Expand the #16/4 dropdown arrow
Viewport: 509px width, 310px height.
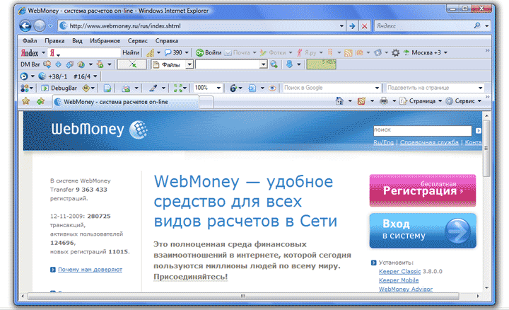pyautogui.click(x=95, y=76)
